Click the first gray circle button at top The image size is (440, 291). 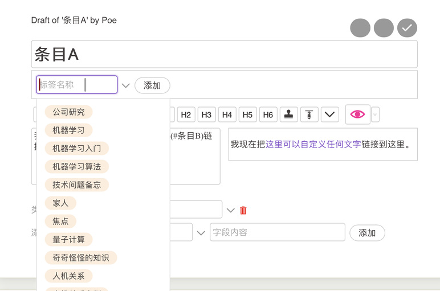[x=360, y=28]
